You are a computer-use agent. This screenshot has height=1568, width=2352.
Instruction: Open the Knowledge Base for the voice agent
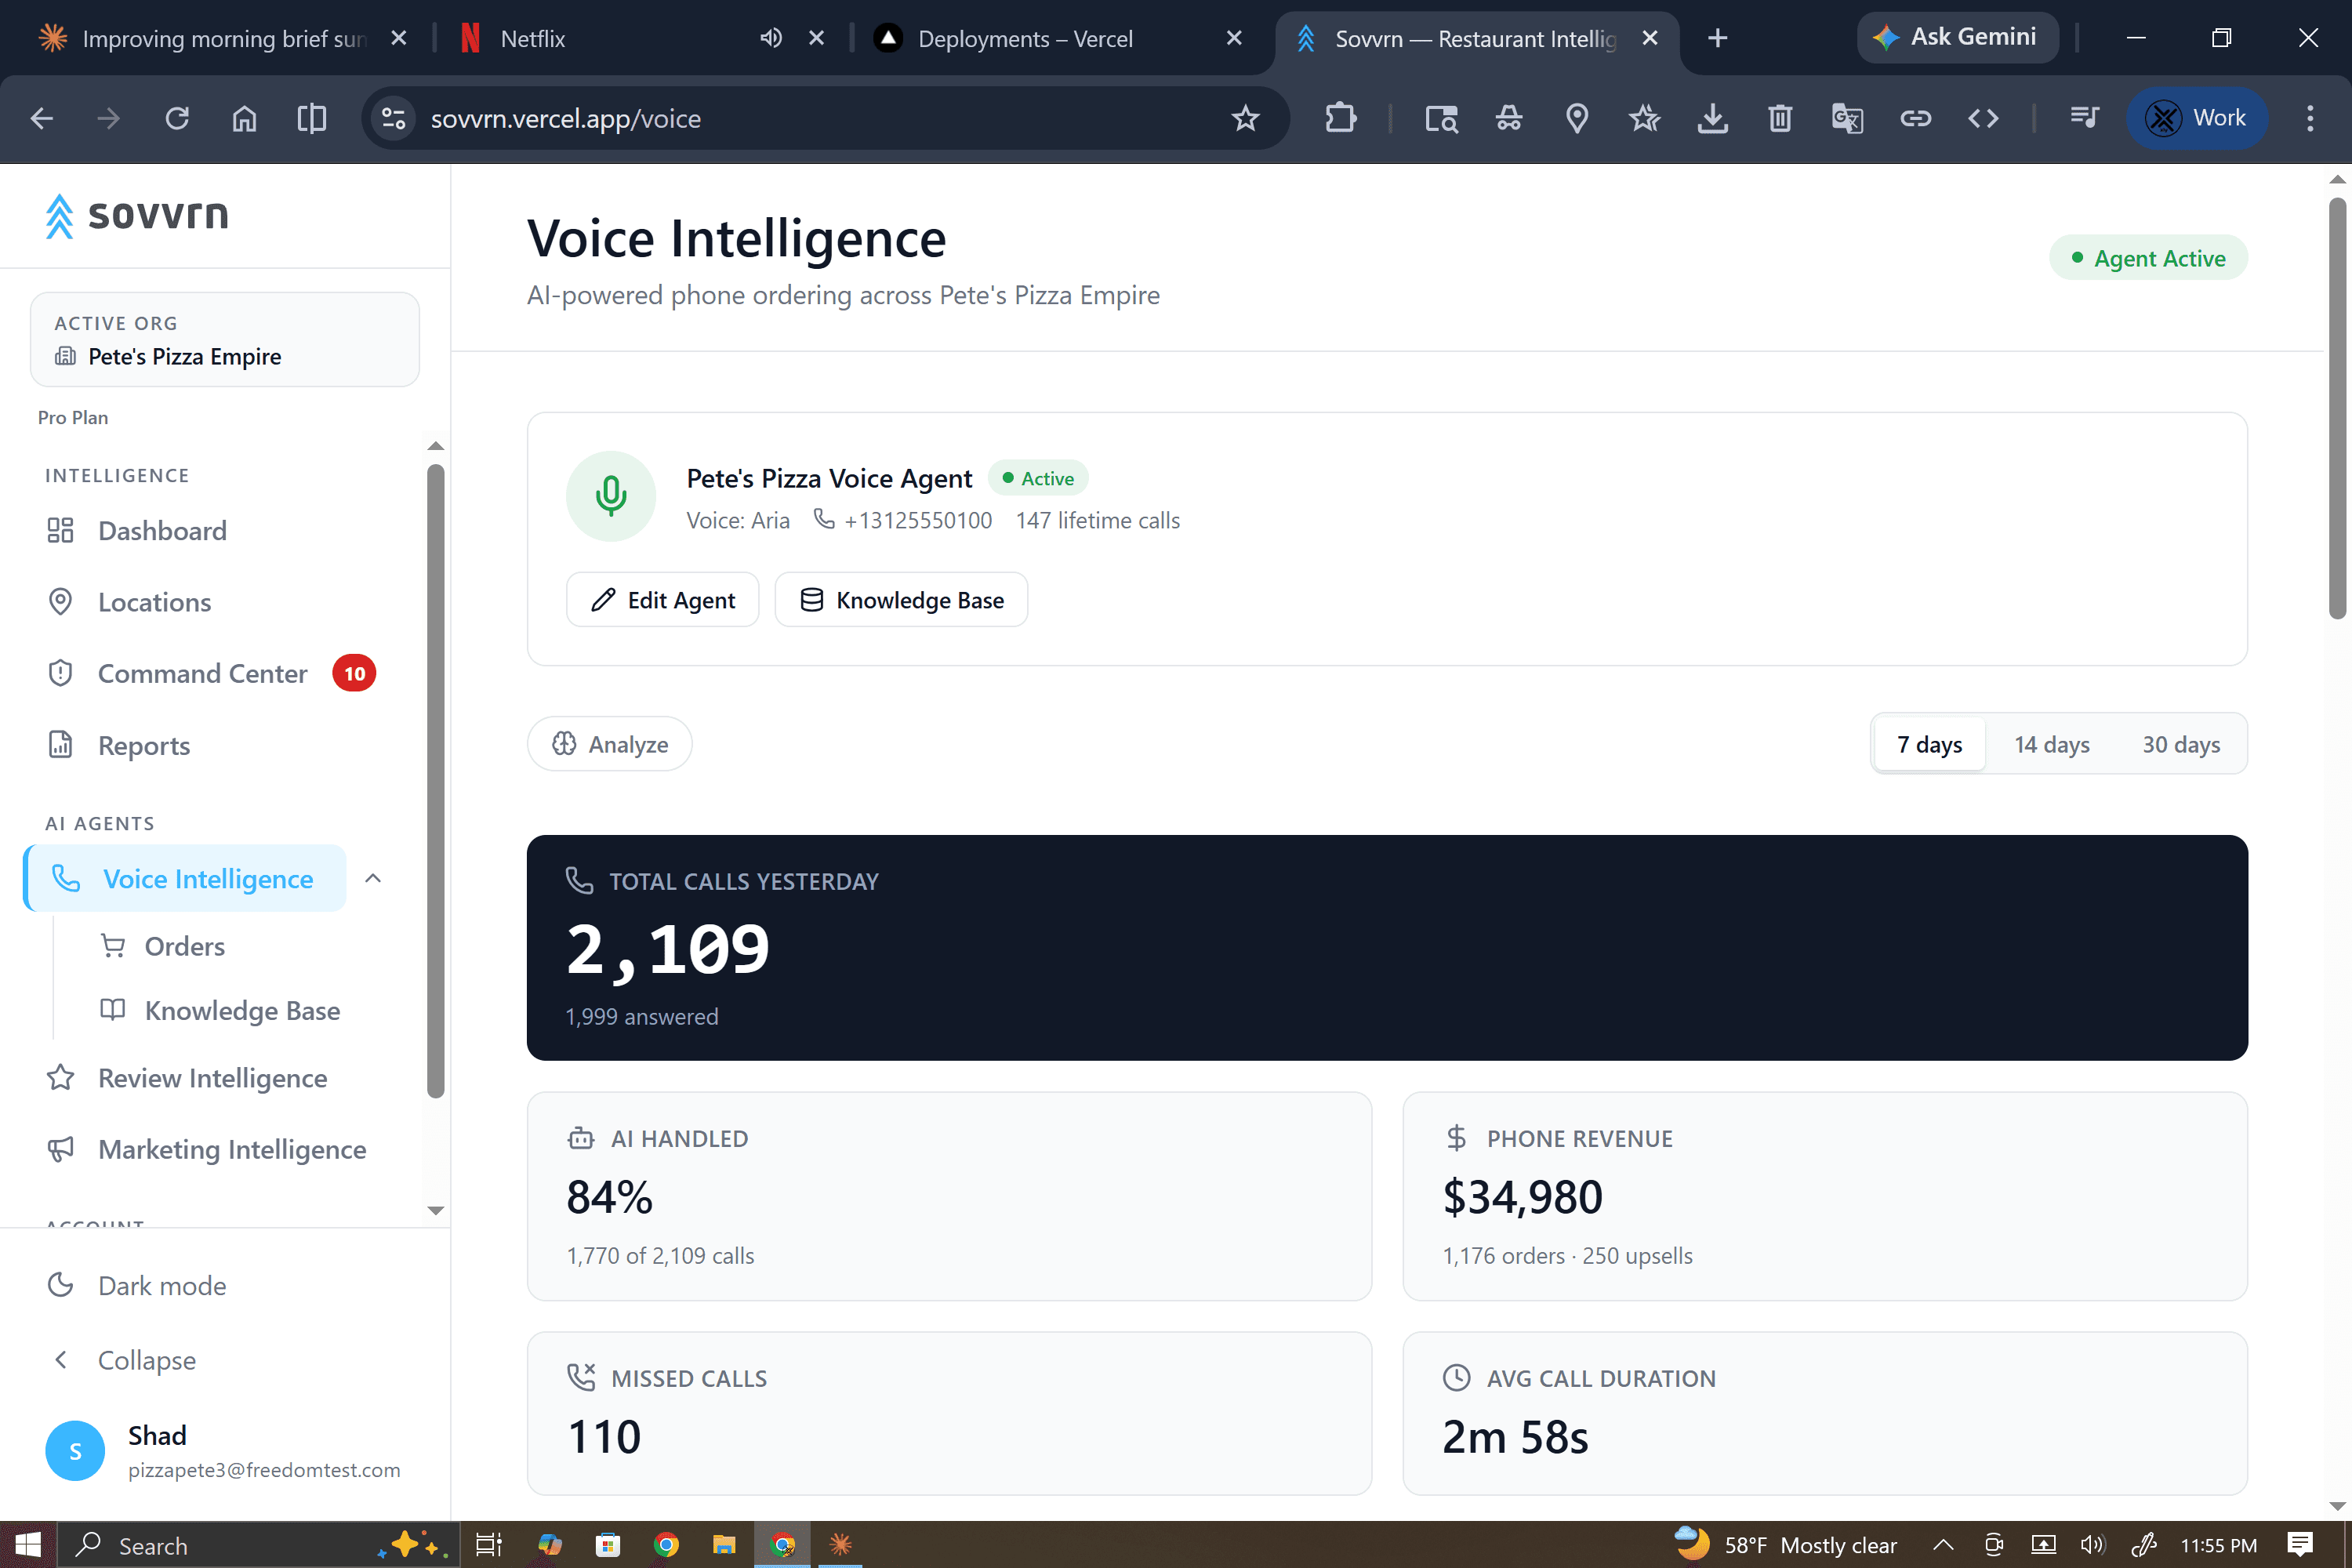(900, 599)
